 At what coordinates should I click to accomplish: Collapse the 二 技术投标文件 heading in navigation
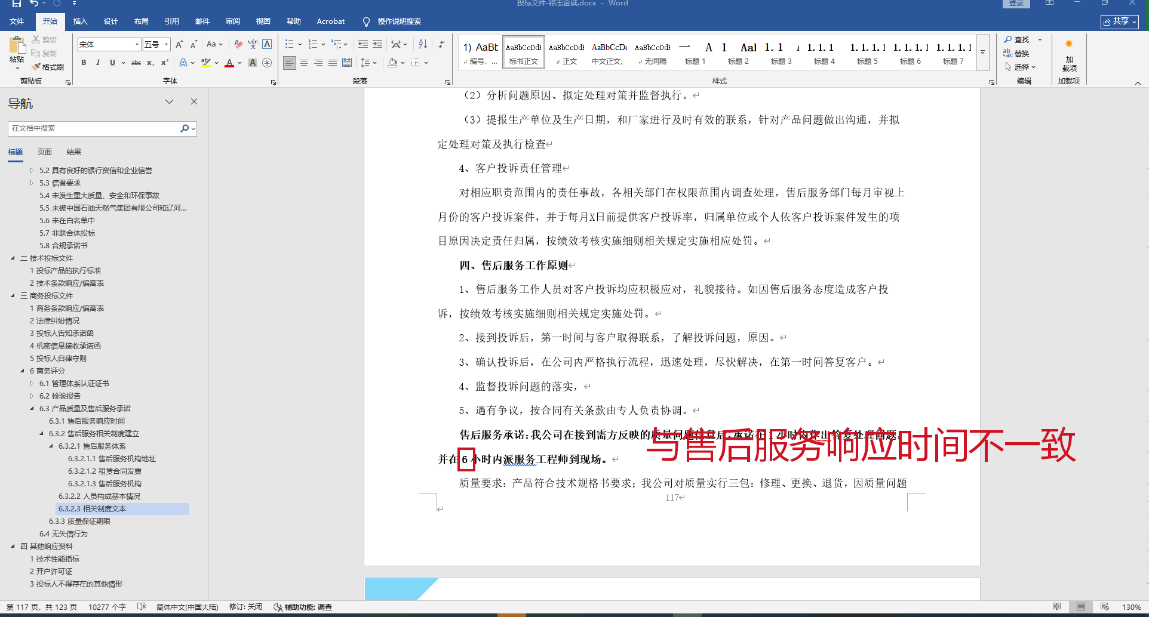tap(13, 258)
